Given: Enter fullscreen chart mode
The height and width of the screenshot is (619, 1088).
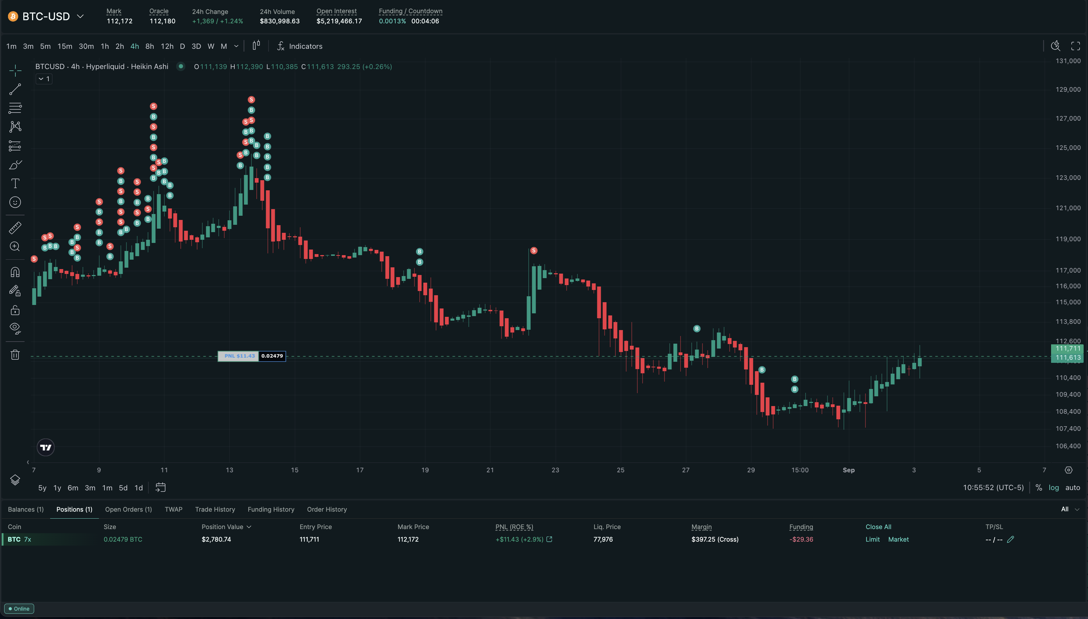Looking at the screenshot, I should pyautogui.click(x=1075, y=46).
